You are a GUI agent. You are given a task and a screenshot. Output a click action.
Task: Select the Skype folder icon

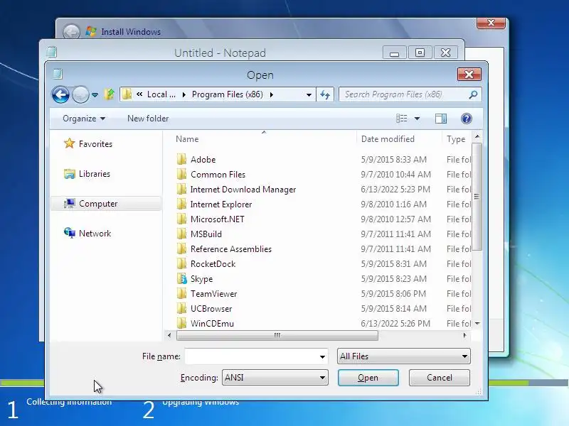tap(181, 278)
